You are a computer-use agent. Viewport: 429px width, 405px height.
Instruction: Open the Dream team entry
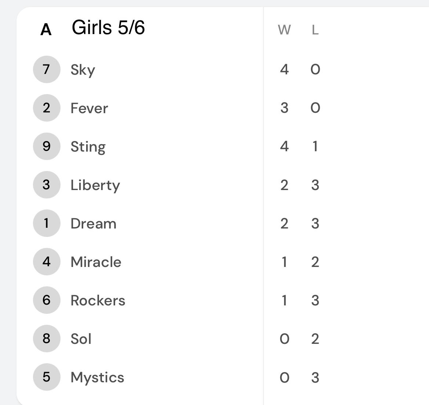point(93,223)
